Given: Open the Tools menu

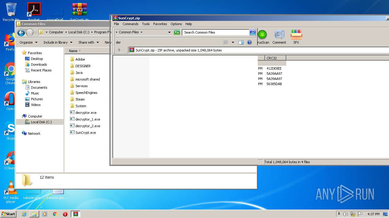Looking at the screenshot, I should [146, 24].
